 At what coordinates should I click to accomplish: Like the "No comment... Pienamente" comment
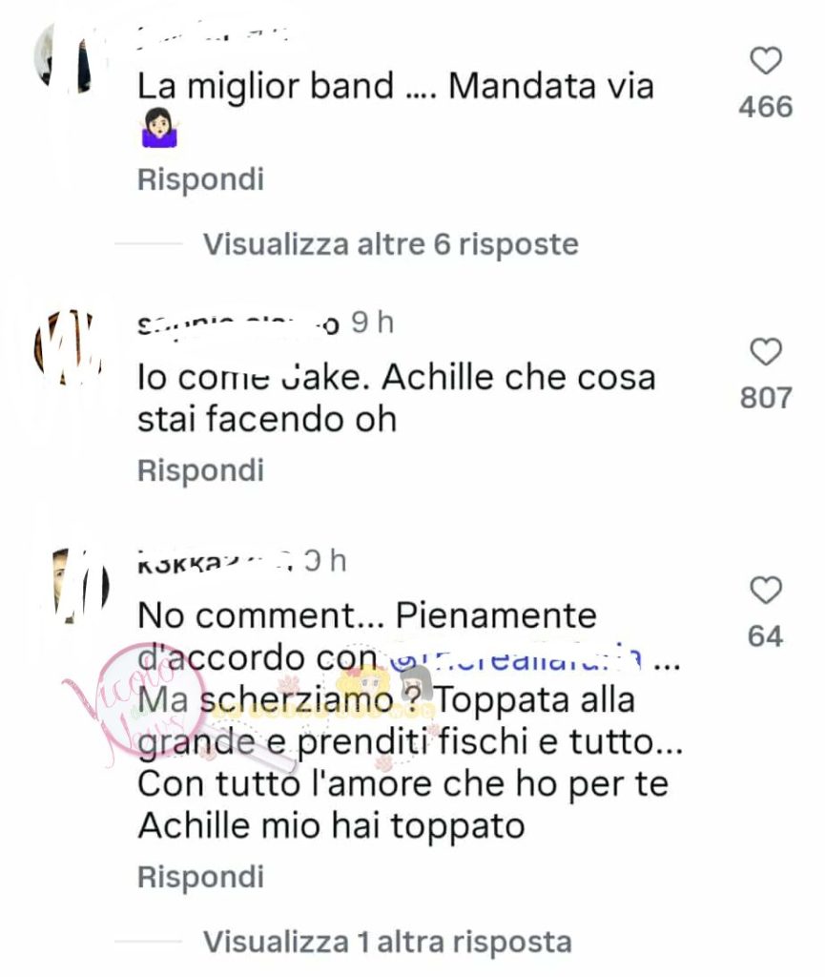[x=765, y=590]
